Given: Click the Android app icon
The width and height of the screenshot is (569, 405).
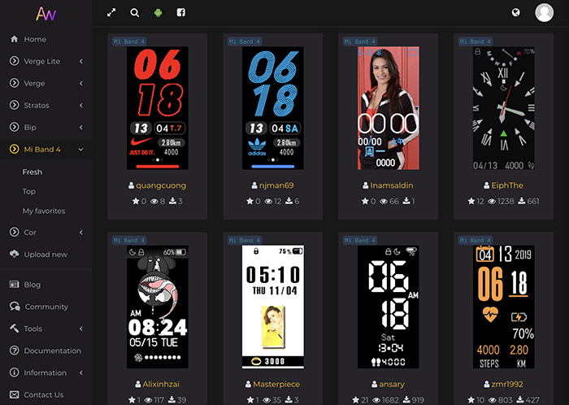Looking at the screenshot, I should point(158,13).
